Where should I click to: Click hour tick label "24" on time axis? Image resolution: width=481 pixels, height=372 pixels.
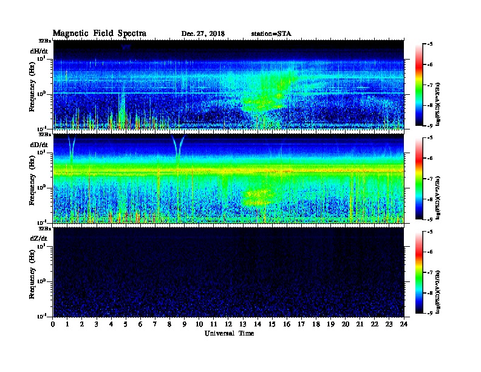(404, 324)
